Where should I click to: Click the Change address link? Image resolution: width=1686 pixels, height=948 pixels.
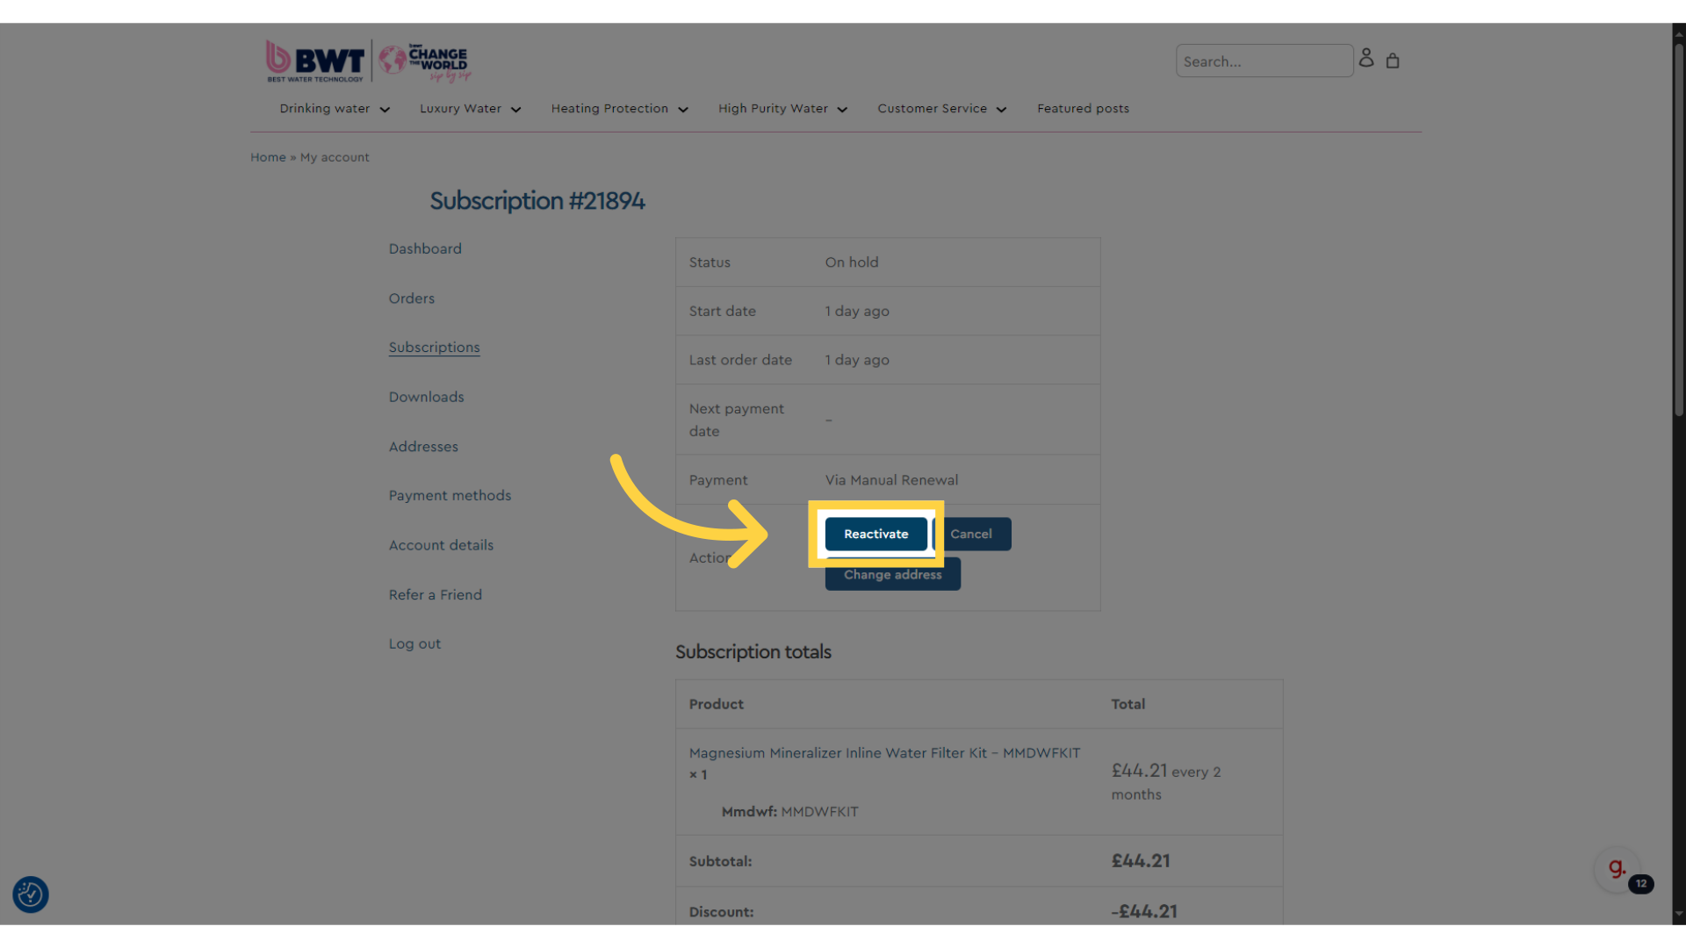891,573
